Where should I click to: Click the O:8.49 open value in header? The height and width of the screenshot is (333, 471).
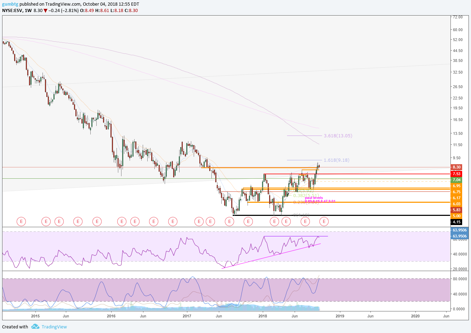87,11
